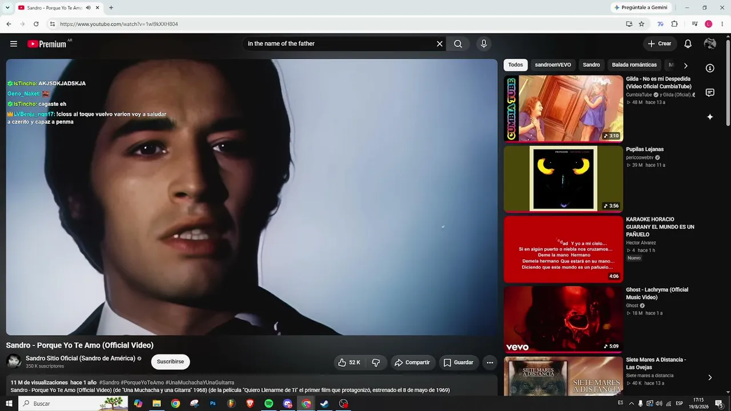Clear the search text with the X
The width and height of the screenshot is (731, 411).
click(x=440, y=44)
